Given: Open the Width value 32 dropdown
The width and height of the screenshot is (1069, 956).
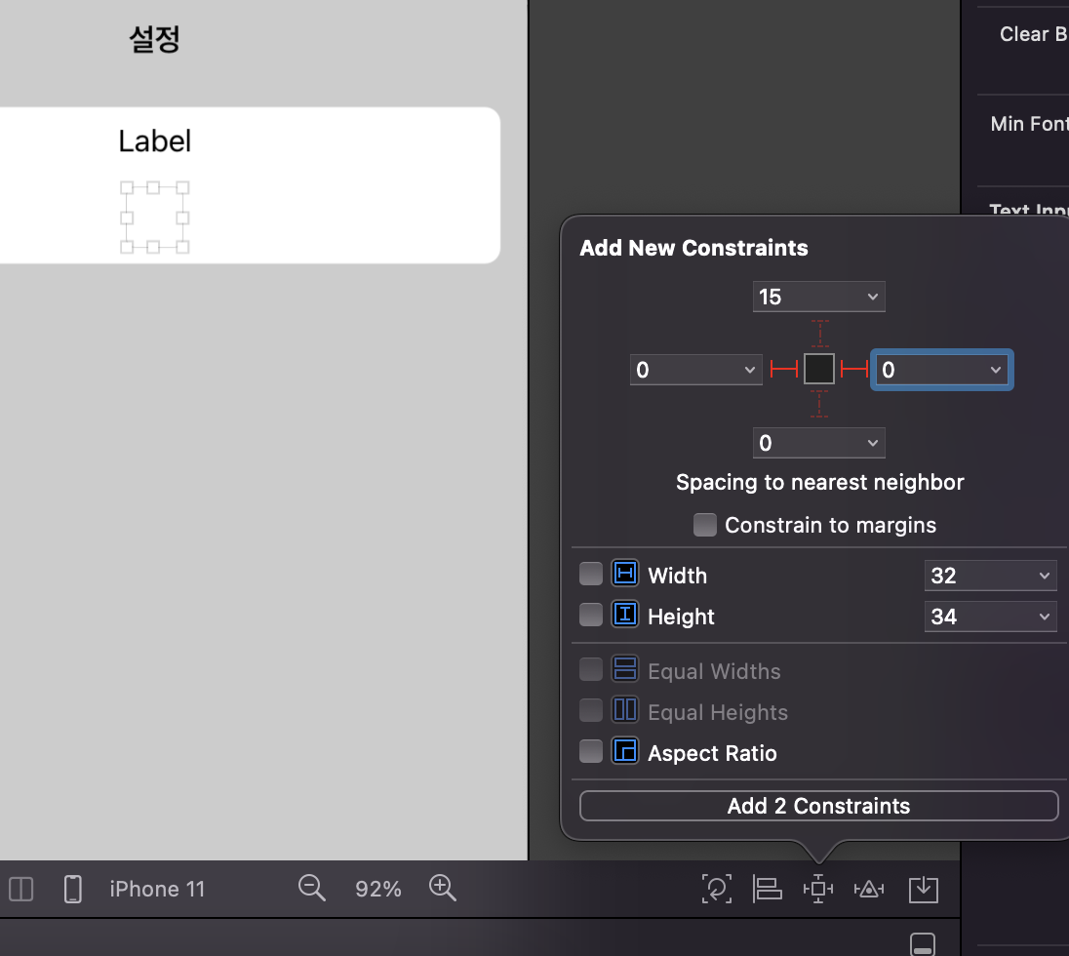Looking at the screenshot, I should point(1044,576).
